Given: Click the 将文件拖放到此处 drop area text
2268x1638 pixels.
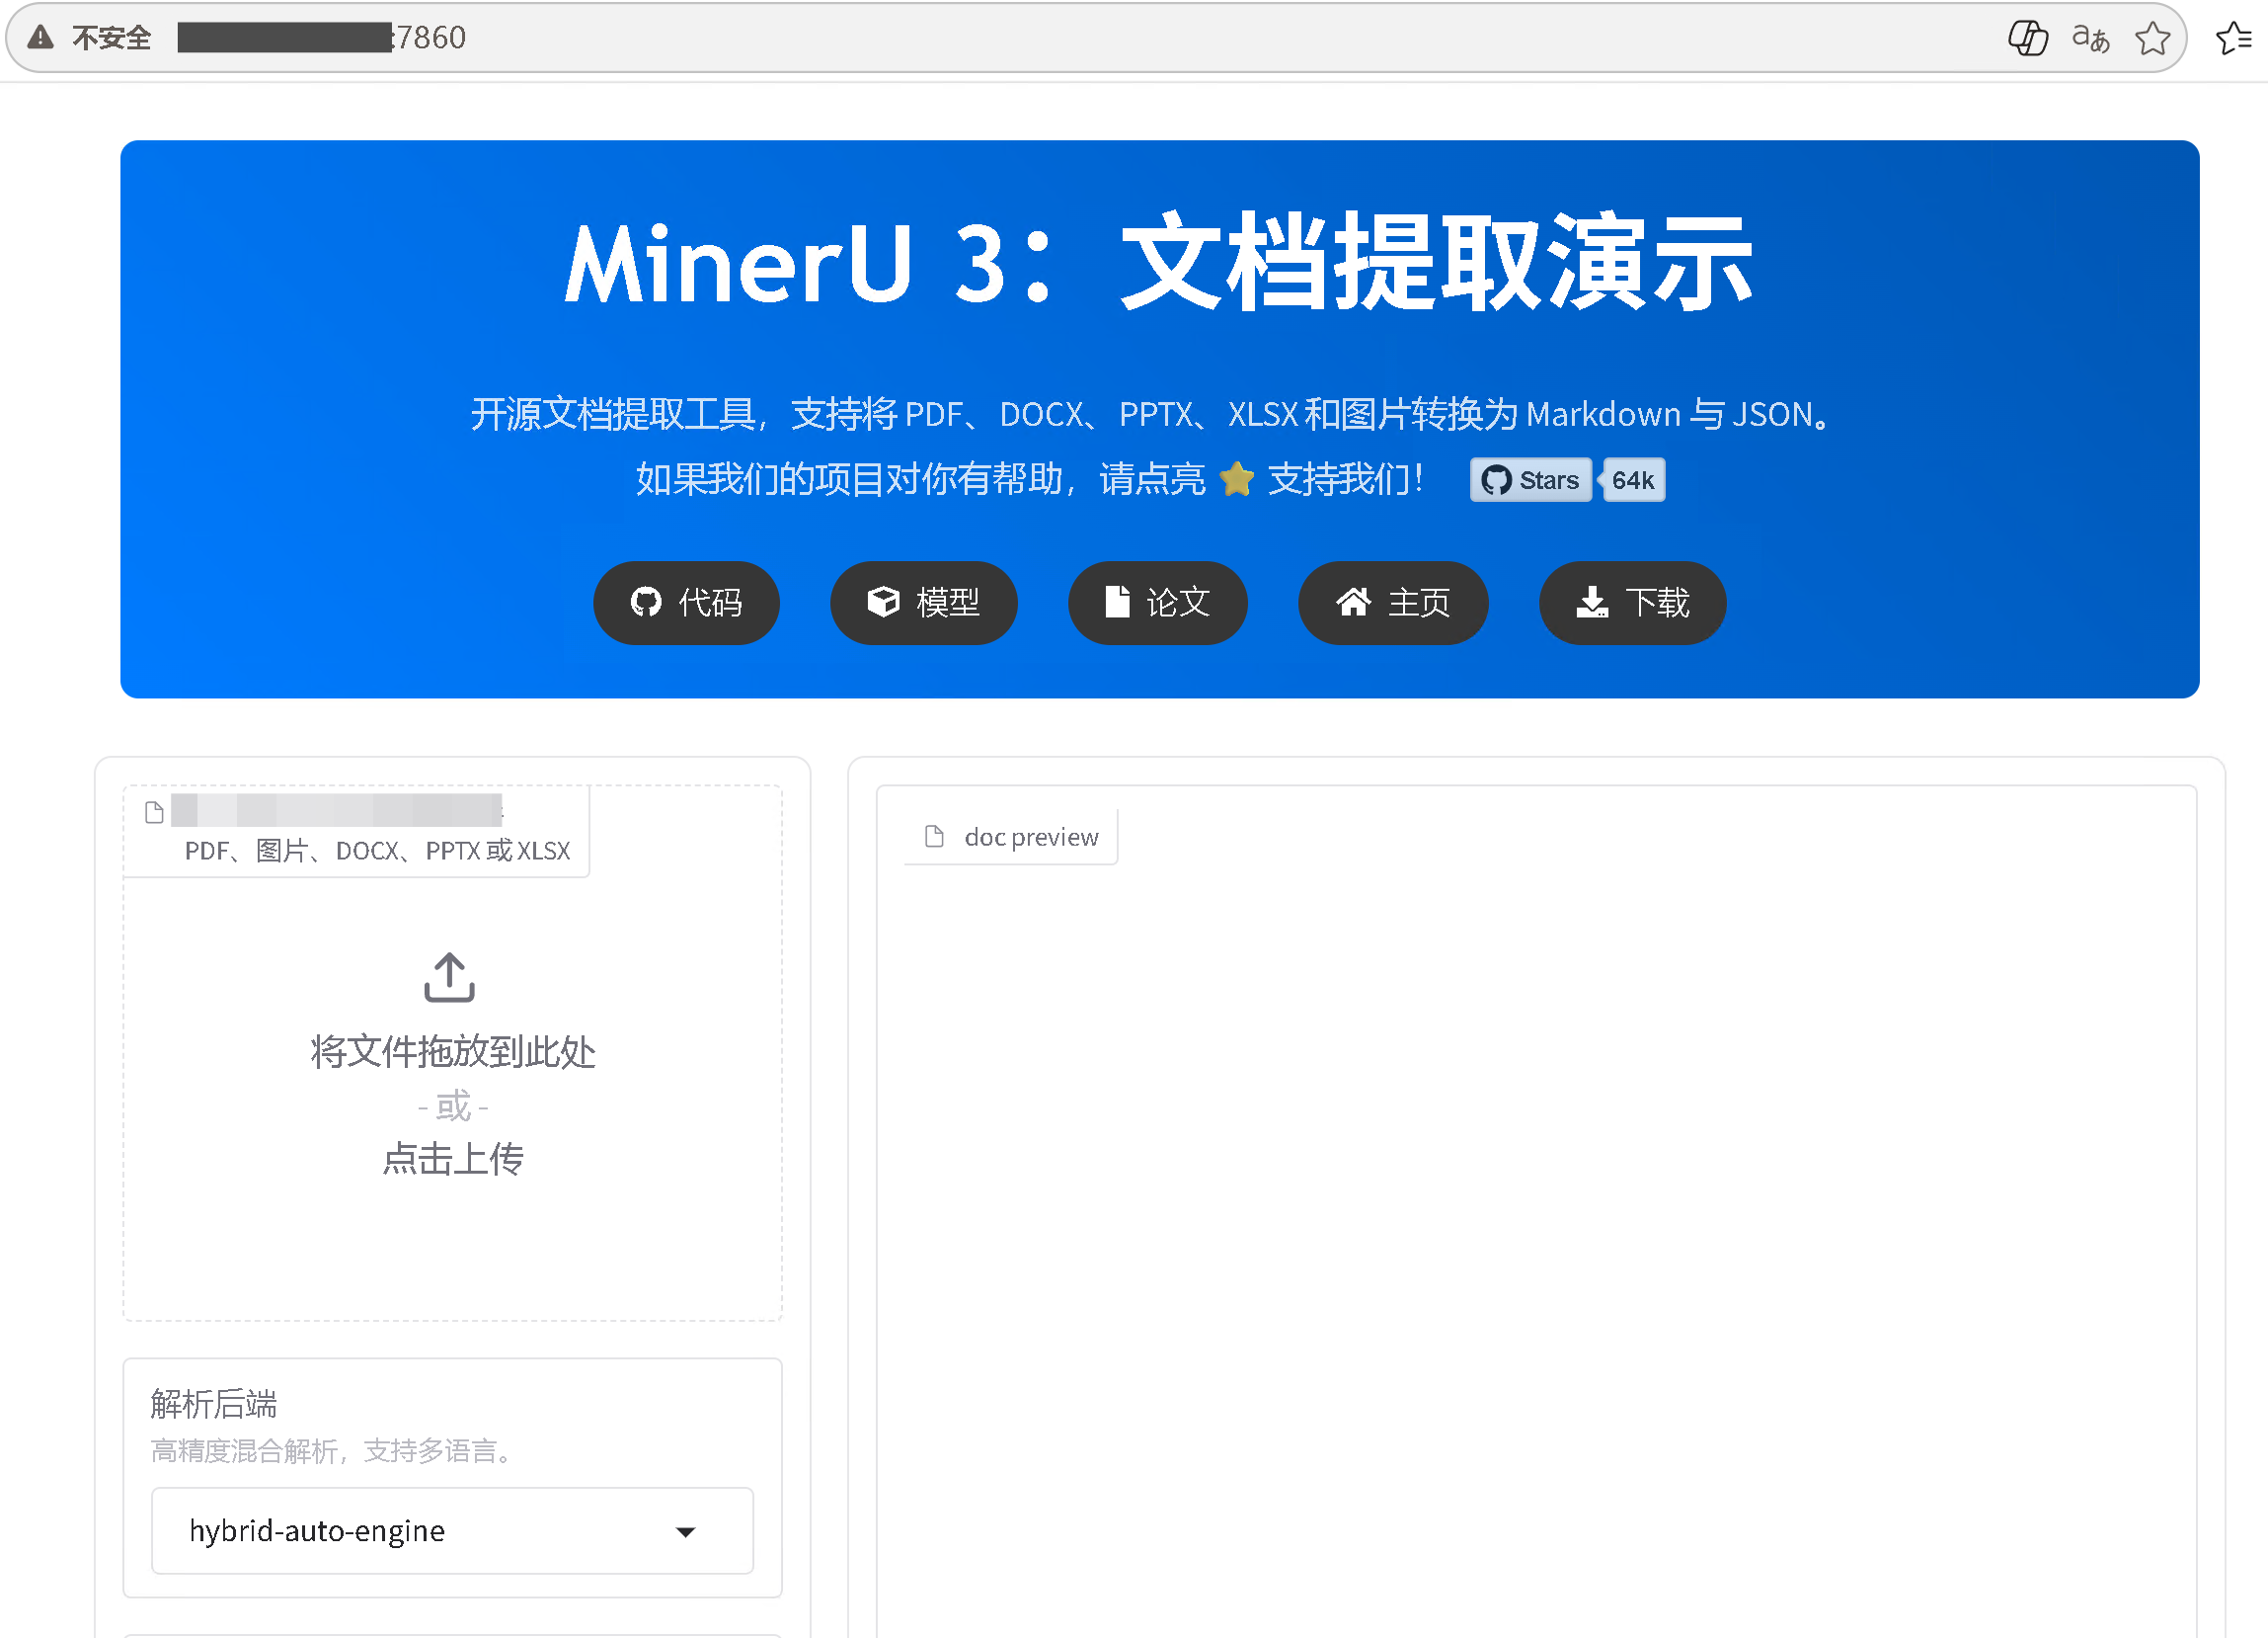Looking at the screenshot, I should click(453, 1051).
